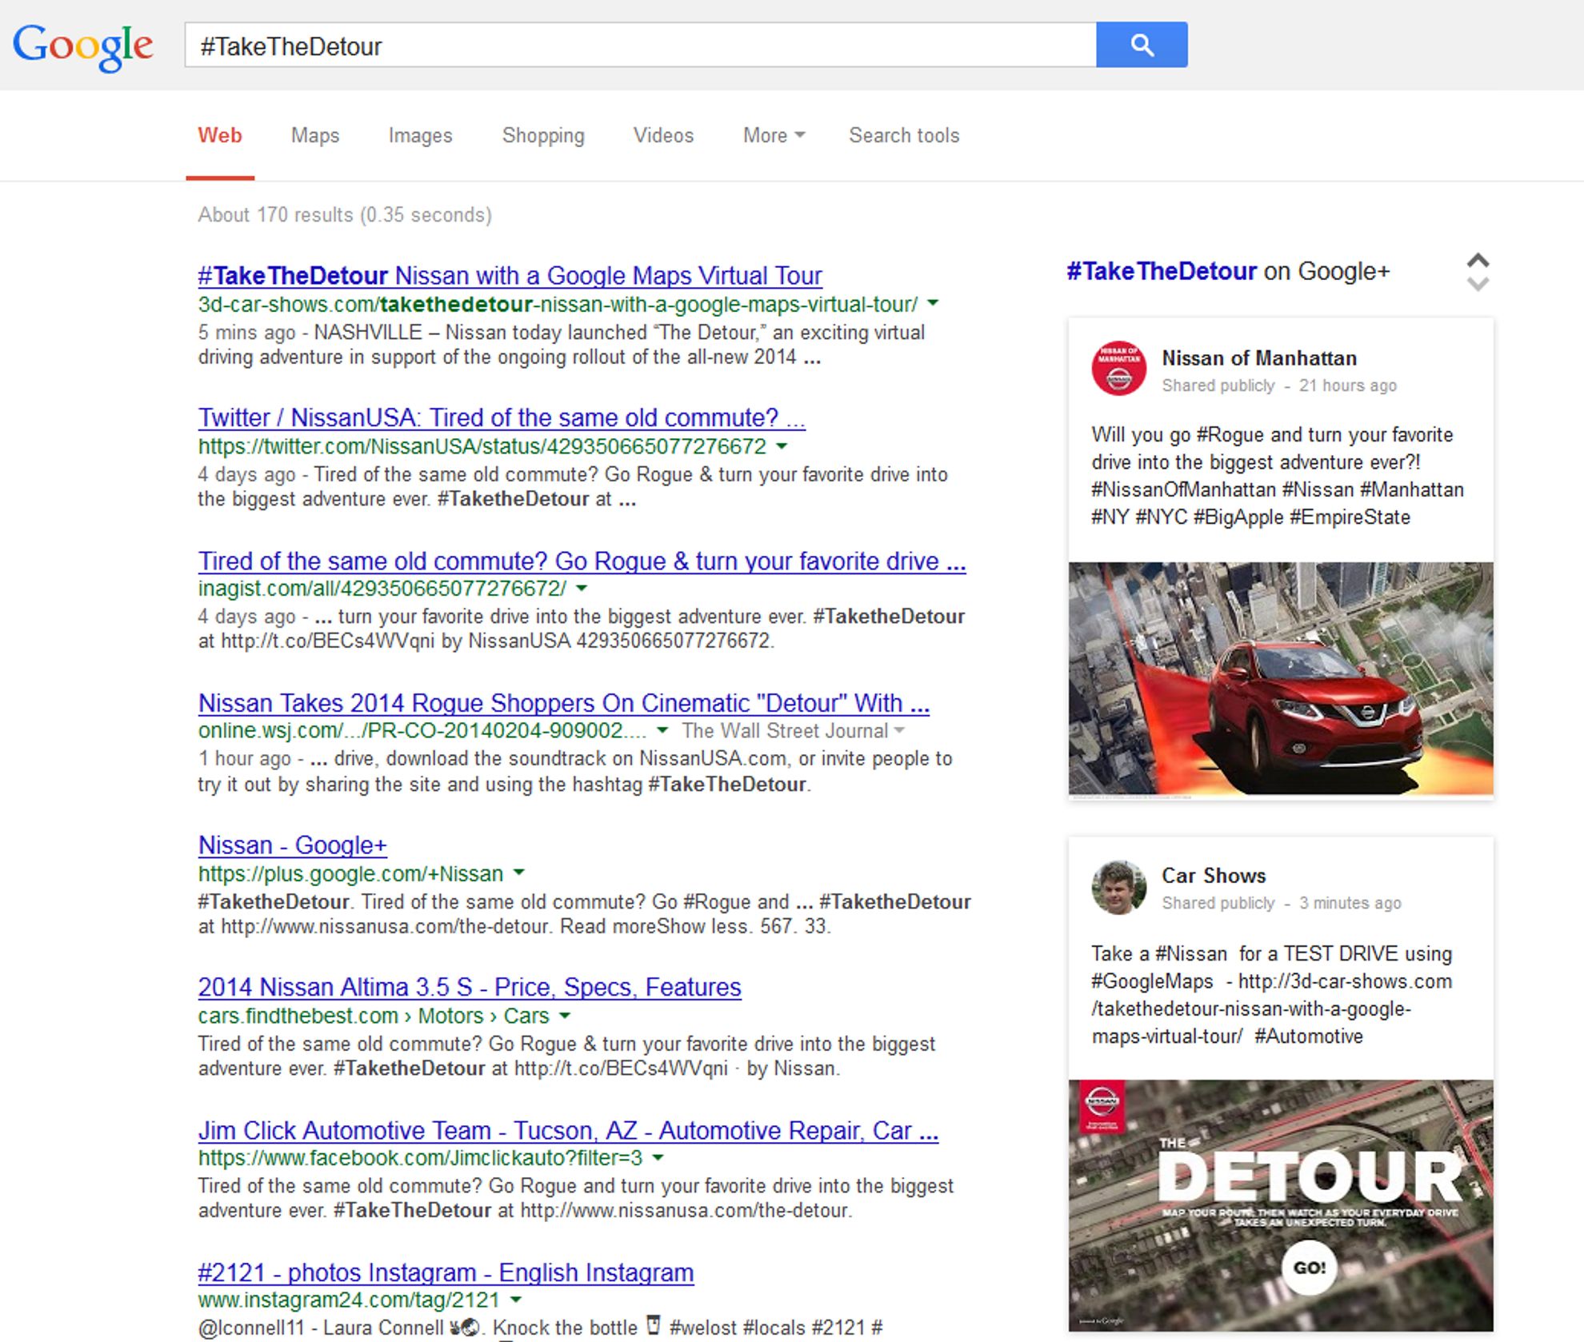Screen dimensions: 1584x1342
Task: Open dropdown arrow beside cars.findthebest.com URL
Action: tap(564, 1016)
